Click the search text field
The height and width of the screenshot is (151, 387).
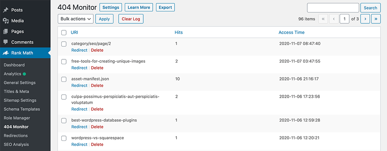333,8
